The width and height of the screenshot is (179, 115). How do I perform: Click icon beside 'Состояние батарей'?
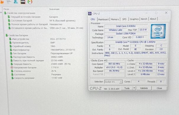click(9, 21)
